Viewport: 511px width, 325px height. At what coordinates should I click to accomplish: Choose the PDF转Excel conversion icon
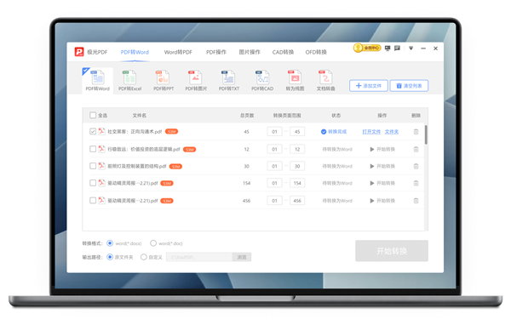click(x=129, y=81)
